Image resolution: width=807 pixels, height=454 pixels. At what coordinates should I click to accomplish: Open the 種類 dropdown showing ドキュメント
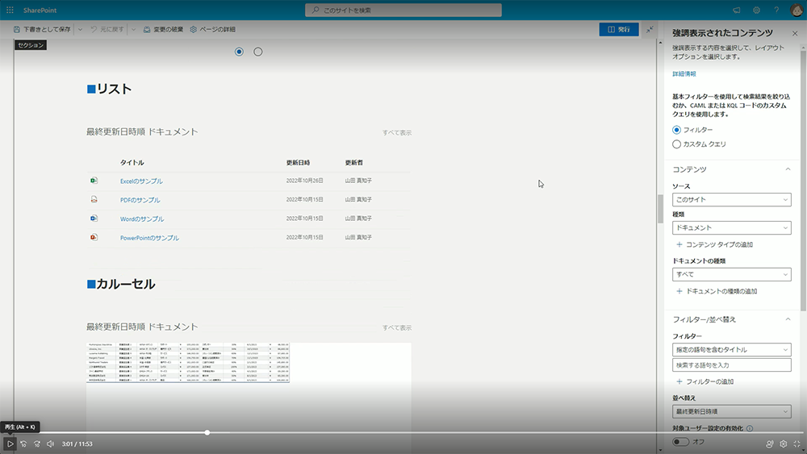[731, 227]
